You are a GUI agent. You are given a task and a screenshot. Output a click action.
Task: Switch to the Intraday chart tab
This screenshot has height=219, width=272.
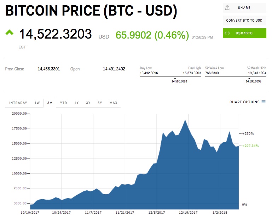click(18, 103)
